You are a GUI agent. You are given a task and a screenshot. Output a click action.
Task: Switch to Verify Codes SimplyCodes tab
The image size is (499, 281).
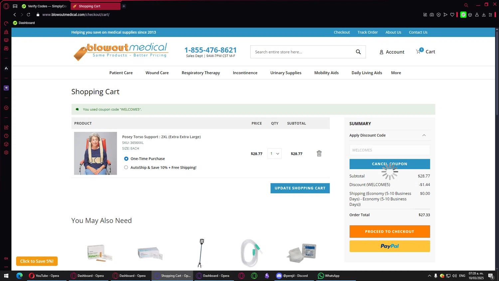coord(45,6)
